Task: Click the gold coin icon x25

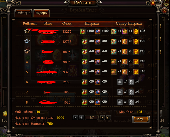Action: click(136, 31)
